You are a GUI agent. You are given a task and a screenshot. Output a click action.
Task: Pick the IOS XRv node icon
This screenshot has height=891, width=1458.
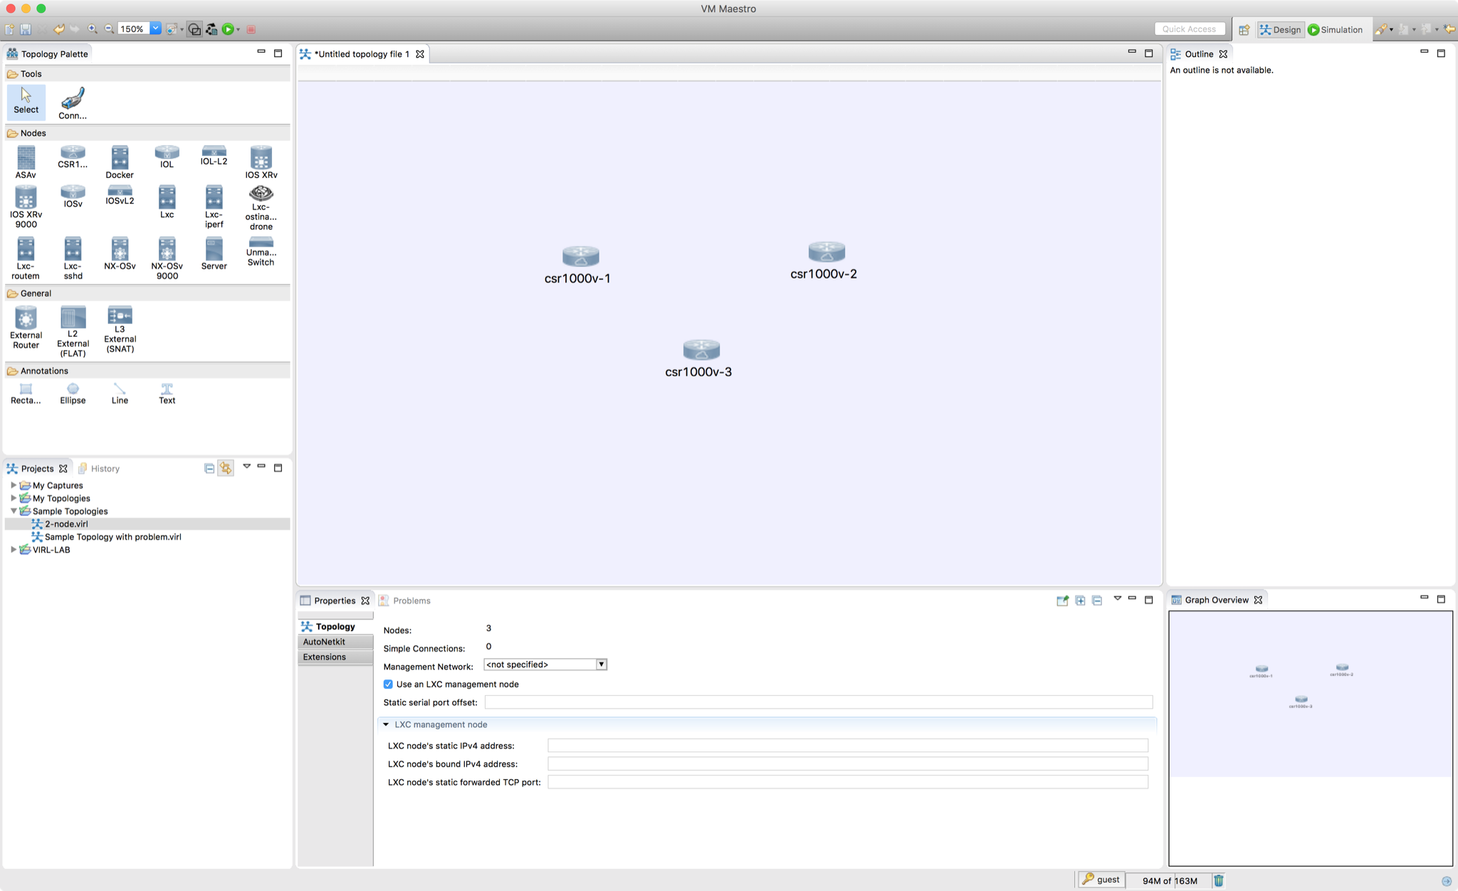[x=261, y=162]
